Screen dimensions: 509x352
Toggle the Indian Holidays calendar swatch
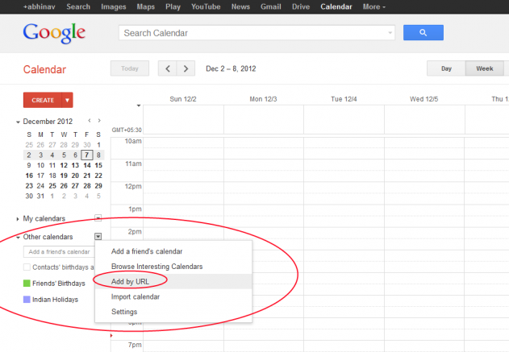27,299
